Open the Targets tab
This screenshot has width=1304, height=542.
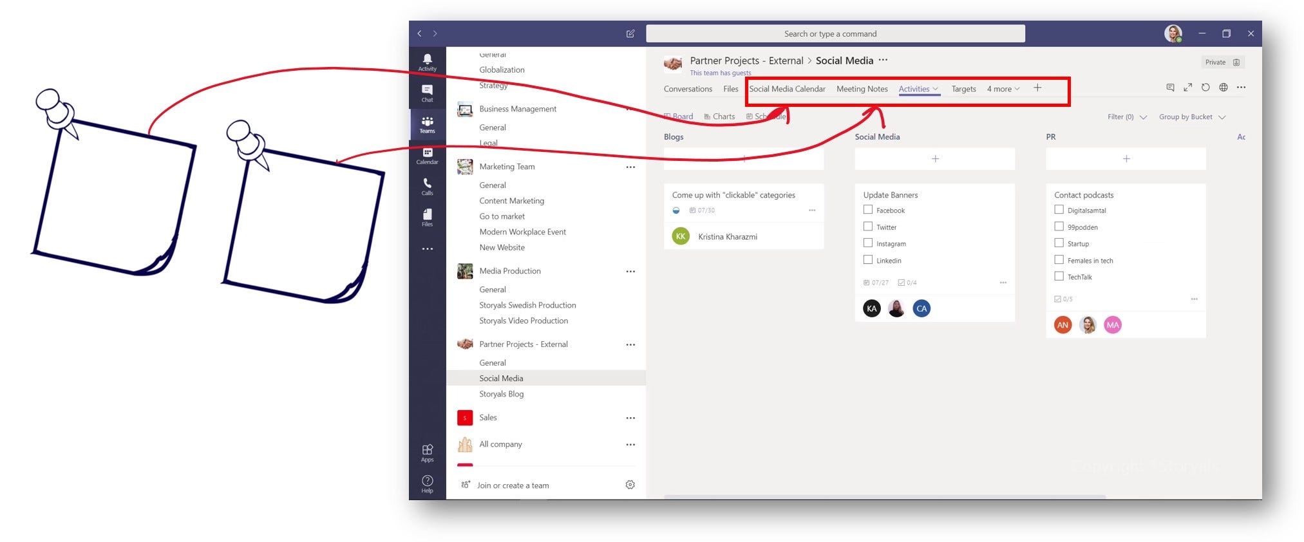pyautogui.click(x=963, y=89)
